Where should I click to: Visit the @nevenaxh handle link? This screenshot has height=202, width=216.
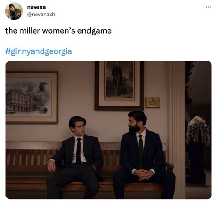point(41,15)
